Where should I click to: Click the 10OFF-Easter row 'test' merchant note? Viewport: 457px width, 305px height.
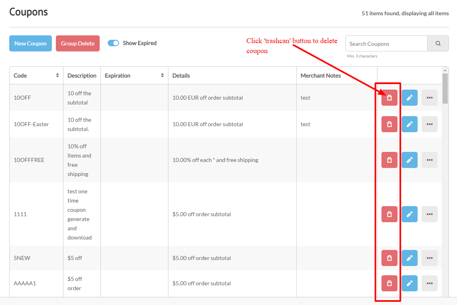tap(305, 124)
